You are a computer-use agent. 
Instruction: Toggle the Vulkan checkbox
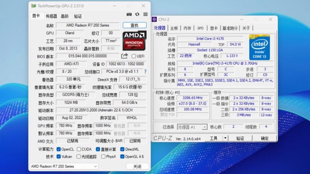(x=59, y=157)
